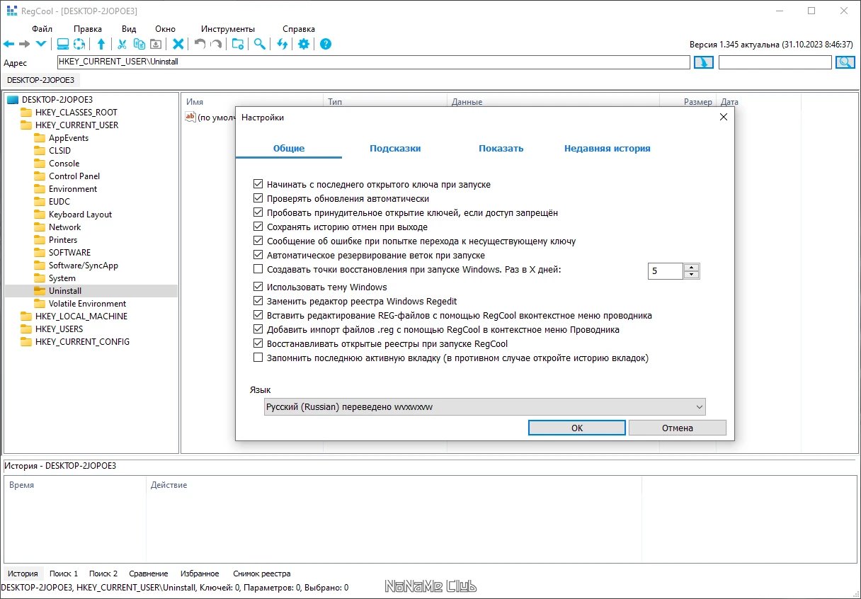The height and width of the screenshot is (599, 861).
Task: Click the Отмена button
Action: click(678, 428)
